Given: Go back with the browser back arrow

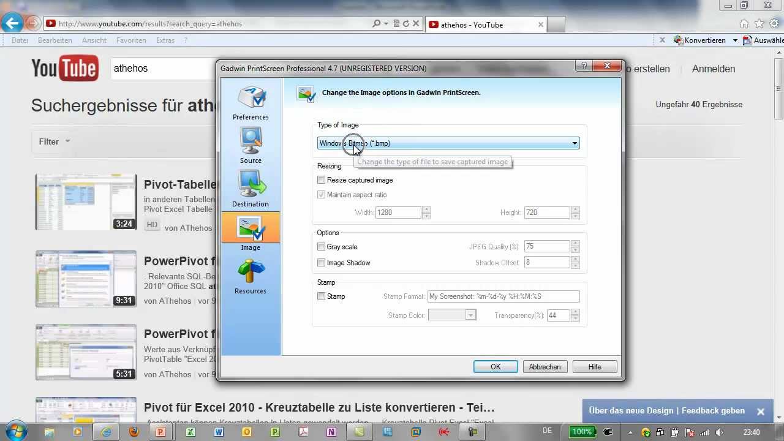Looking at the screenshot, I should coord(12,23).
